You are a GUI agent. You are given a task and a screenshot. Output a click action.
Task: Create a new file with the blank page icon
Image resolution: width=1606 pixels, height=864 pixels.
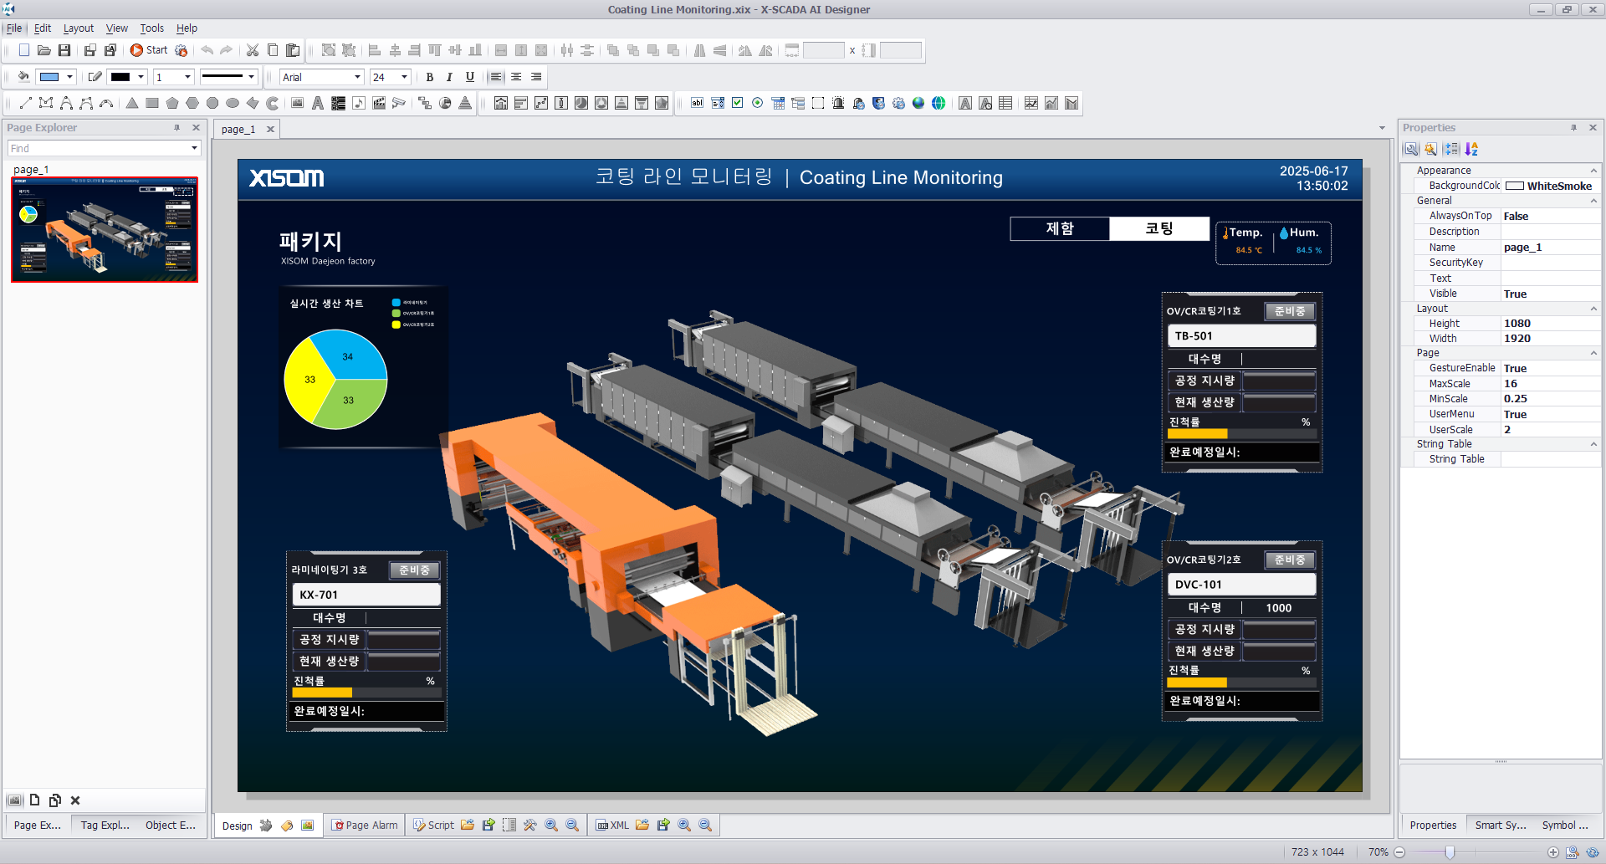point(24,50)
